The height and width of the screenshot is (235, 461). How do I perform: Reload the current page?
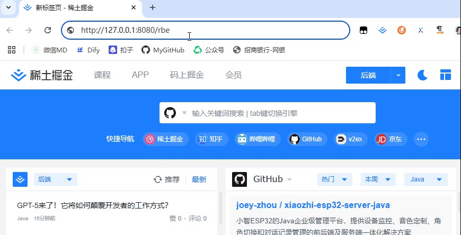click(x=48, y=30)
